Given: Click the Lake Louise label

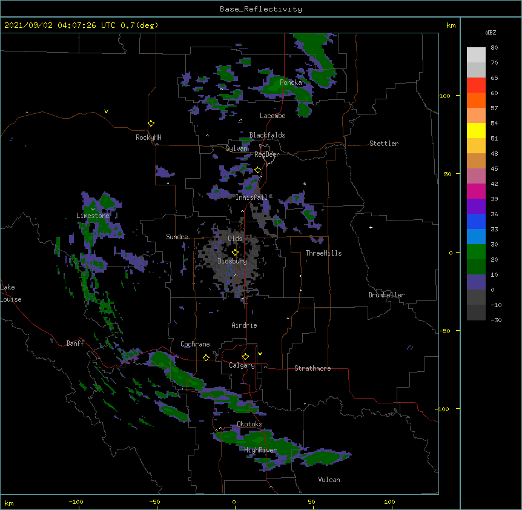Looking at the screenshot, I should coord(11,293).
